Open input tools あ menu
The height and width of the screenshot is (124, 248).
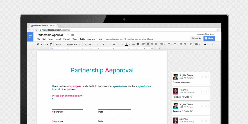[197, 44]
